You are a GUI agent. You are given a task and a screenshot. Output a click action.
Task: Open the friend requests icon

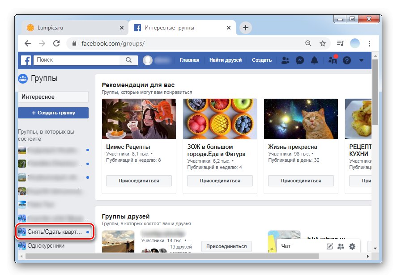click(x=286, y=60)
